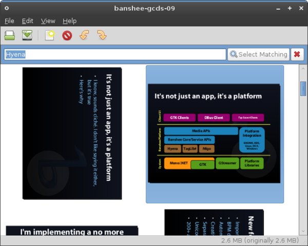Select the rotated 'New' features page thumbnail

[214, 222]
